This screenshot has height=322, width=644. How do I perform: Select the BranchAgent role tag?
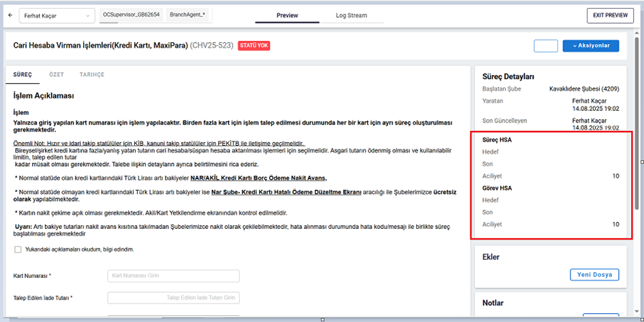pyautogui.click(x=187, y=14)
